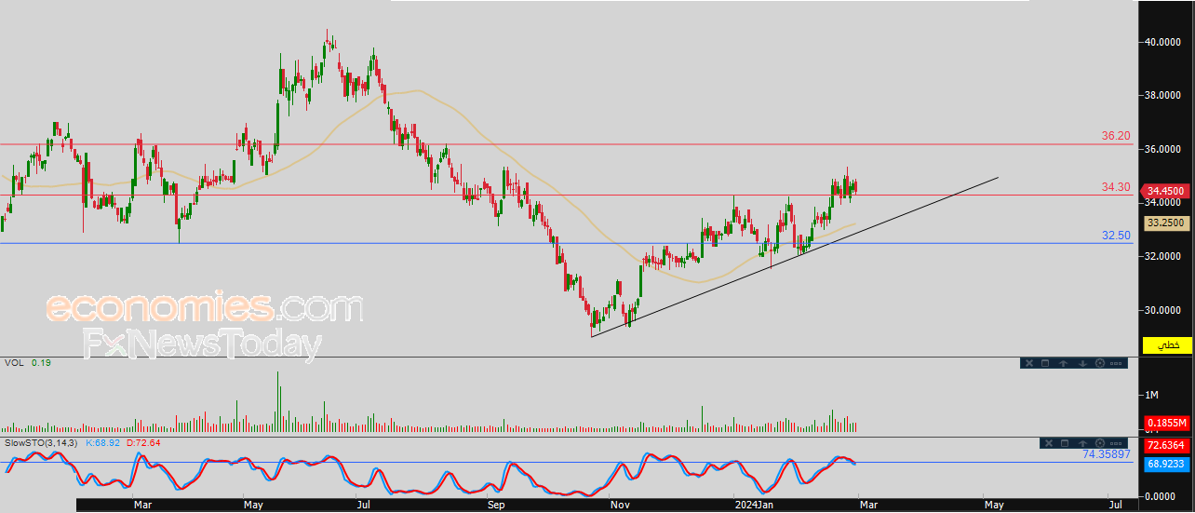Open VOL panel settings gear
1195x513 pixels.
point(1101,363)
